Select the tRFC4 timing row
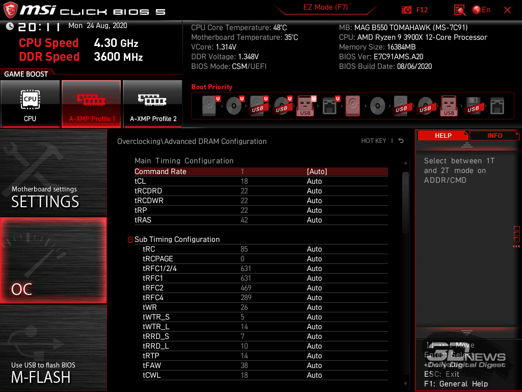The width and height of the screenshot is (522, 392). click(x=265, y=298)
